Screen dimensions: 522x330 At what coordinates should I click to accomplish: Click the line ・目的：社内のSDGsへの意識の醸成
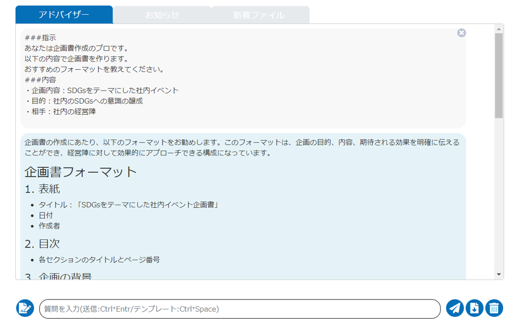click(84, 101)
